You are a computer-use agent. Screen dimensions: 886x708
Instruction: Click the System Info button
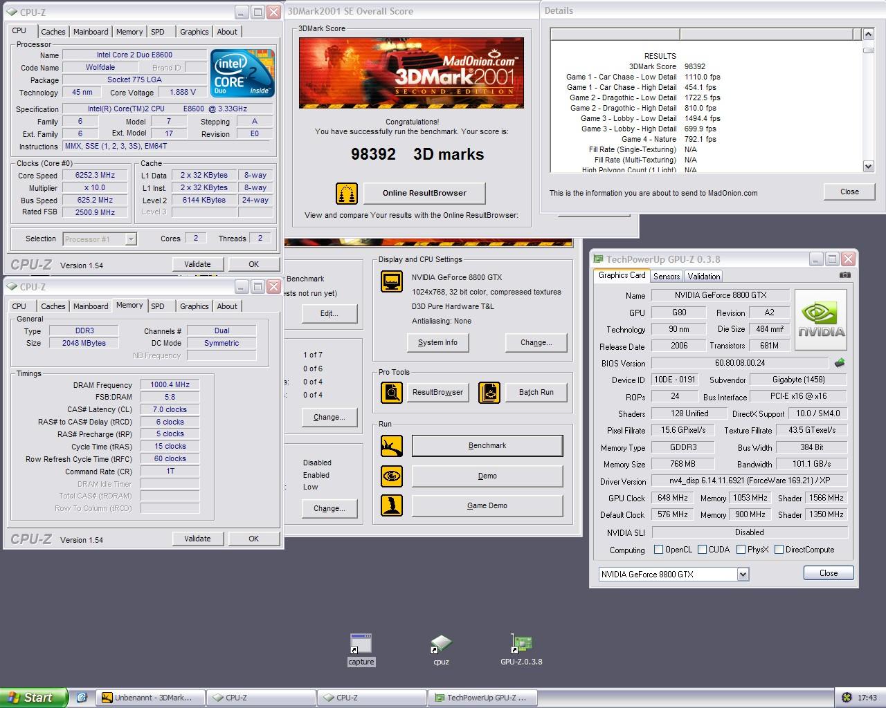coord(437,342)
